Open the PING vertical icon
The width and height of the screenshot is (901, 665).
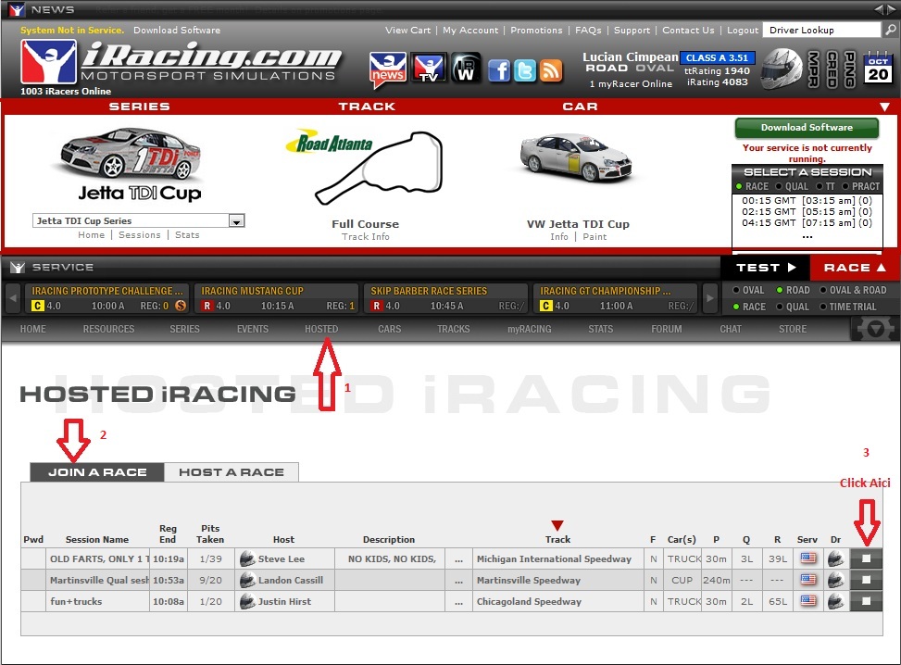pyautogui.click(x=850, y=69)
